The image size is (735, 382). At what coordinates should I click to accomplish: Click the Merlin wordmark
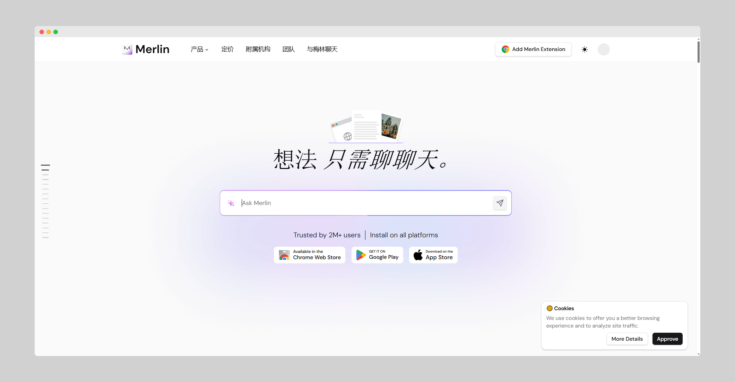click(153, 49)
